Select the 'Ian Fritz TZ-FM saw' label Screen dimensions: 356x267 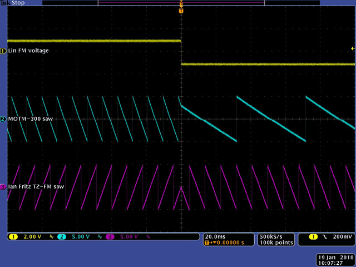[36, 187]
